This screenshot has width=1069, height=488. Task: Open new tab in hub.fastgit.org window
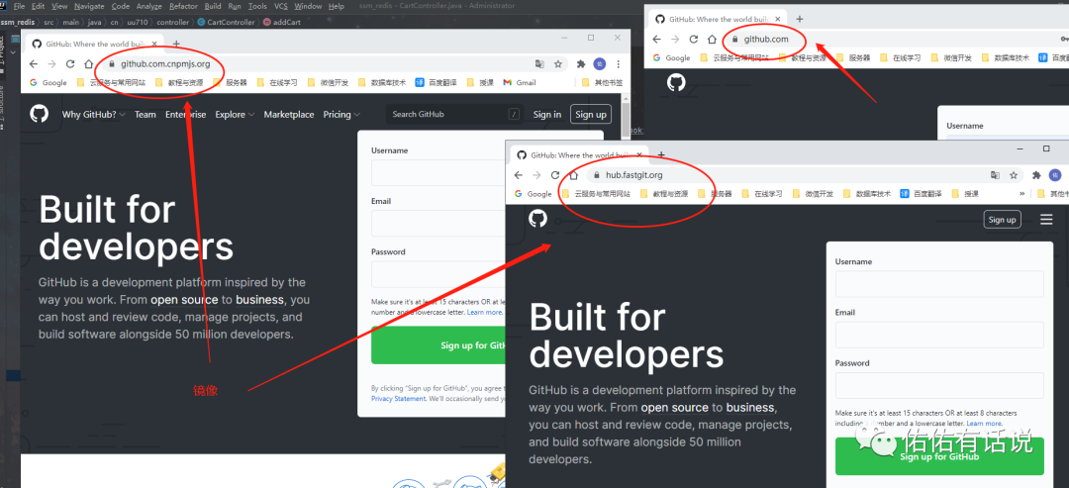click(660, 154)
